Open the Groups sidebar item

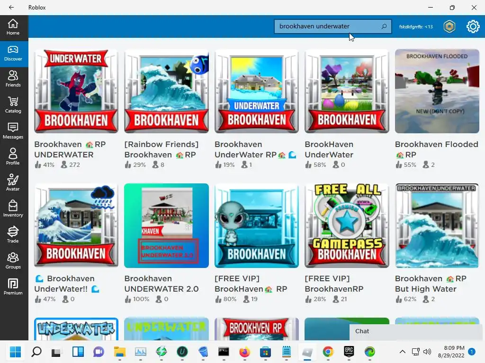tap(13, 261)
